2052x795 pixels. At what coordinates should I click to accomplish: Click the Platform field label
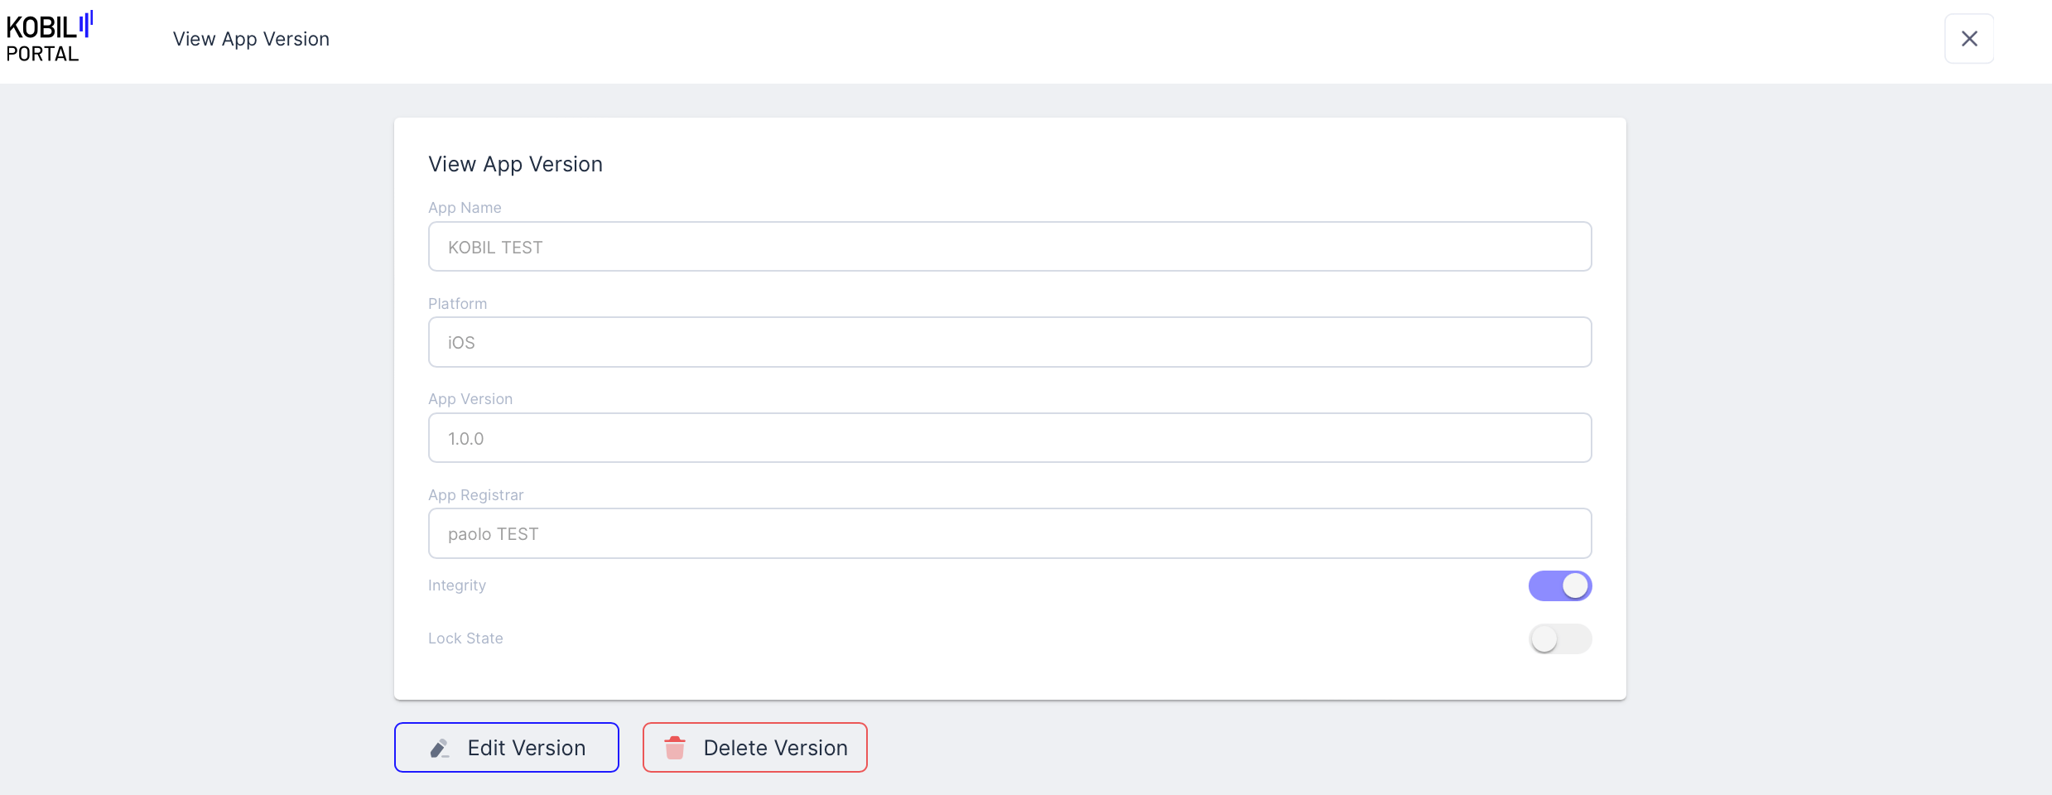457,304
